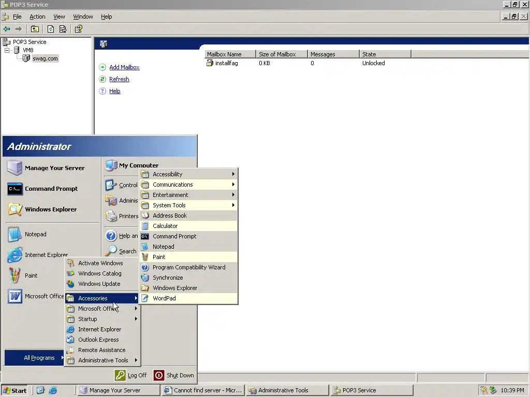Open Windows Update in All Programs
The image size is (530, 397).
click(x=102, y=284)
